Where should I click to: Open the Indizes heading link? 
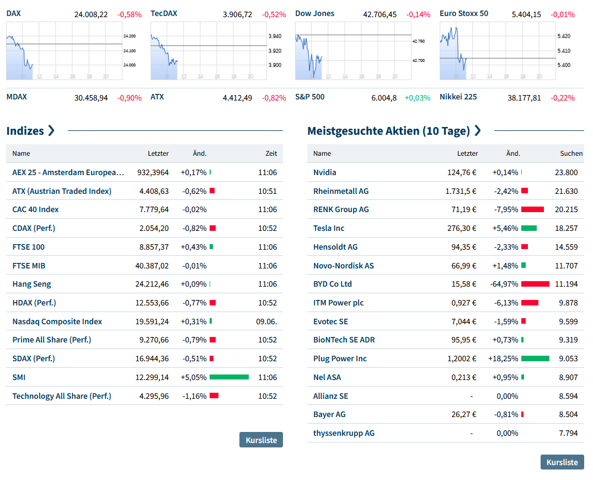[x=25, y=131]
